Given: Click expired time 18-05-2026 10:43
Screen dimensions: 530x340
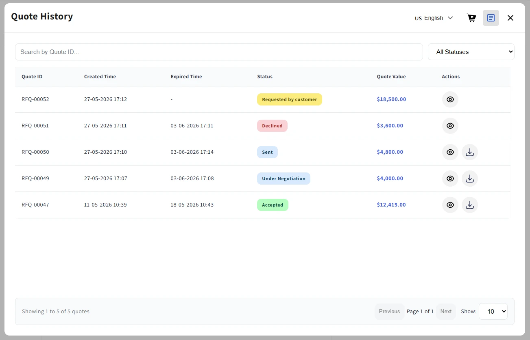Looking at the screenshot, I should point(192,205).
